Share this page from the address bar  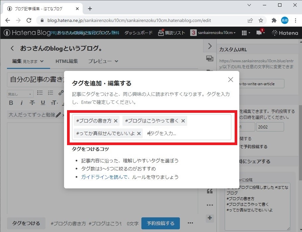pyautogui.click(x=250, y=20)
